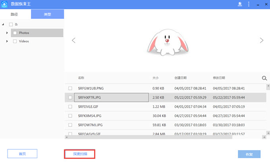This screenshot has width=270, height=166.
Task: Tick the checkbox for $RFGW1UB.PNG
Action: (70, 88)
